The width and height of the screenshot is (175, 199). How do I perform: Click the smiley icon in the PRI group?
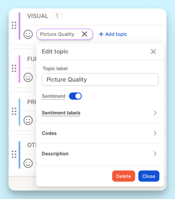pos(28,120)
